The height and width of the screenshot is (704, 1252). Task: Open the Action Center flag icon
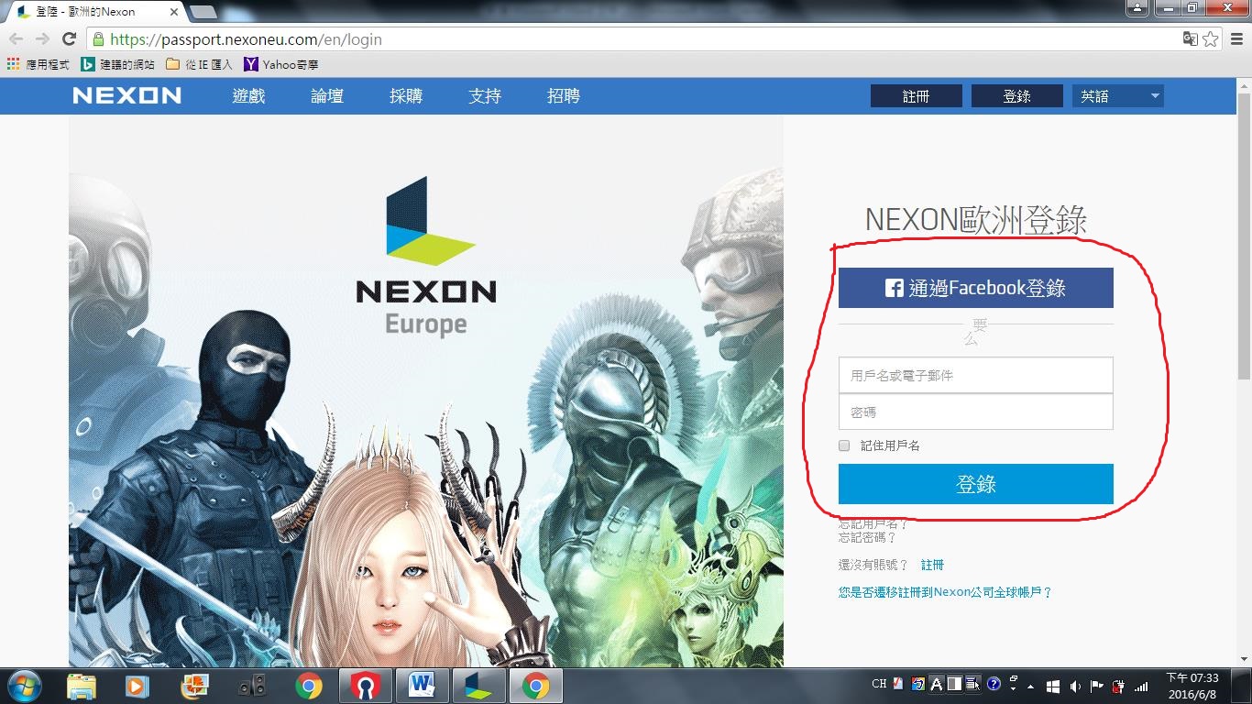(x=1096, y=686)
